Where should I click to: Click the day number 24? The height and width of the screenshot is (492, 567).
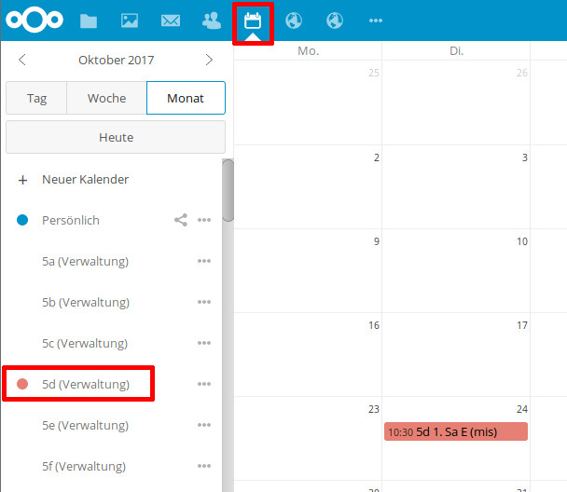pyautogui.click(x=522, y=409)
